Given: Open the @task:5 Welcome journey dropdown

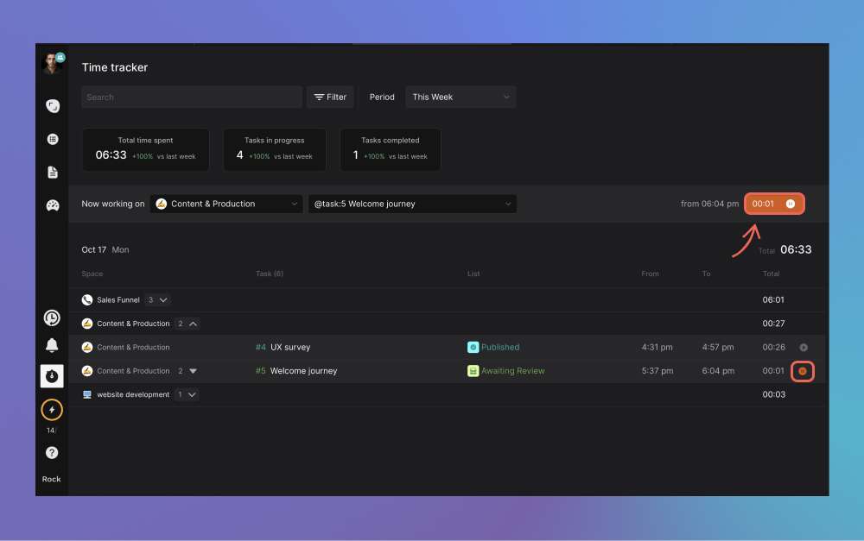Looking at the screenshot, I should [412, 204].
